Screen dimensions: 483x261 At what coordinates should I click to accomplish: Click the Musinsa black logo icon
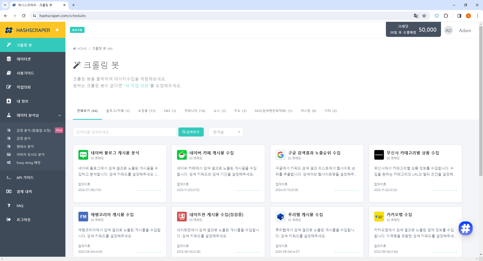[379, 155]
